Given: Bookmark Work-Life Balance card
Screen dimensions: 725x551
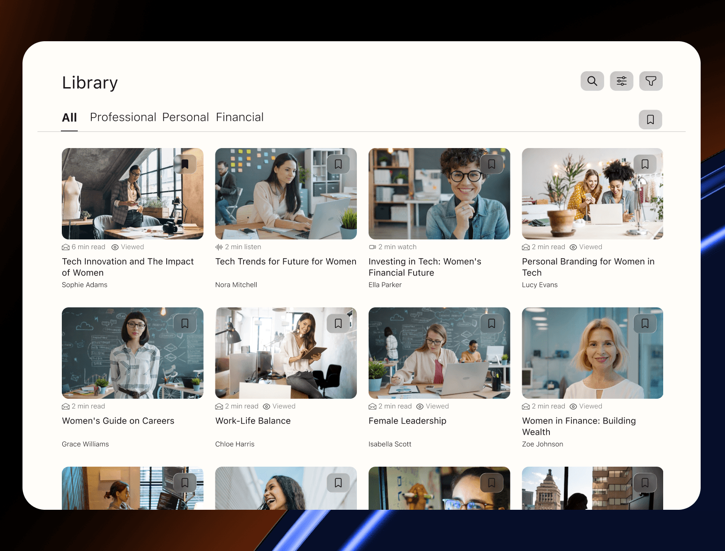Looking at the screenshot, I should (338, 323).
